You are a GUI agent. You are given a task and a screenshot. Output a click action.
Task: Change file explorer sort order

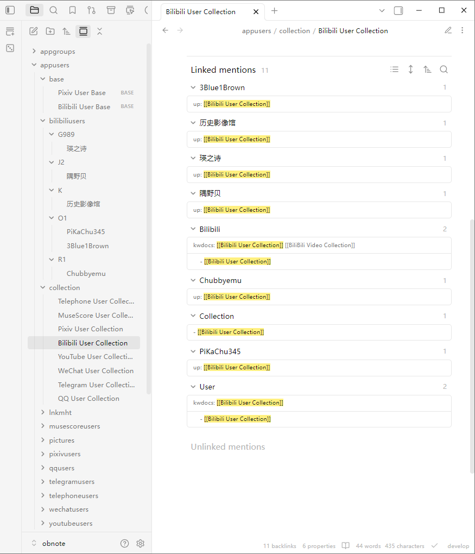tap(66, 32)
